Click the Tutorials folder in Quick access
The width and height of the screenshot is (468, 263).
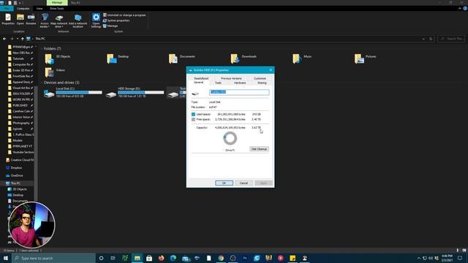click(x=18, y=58)
